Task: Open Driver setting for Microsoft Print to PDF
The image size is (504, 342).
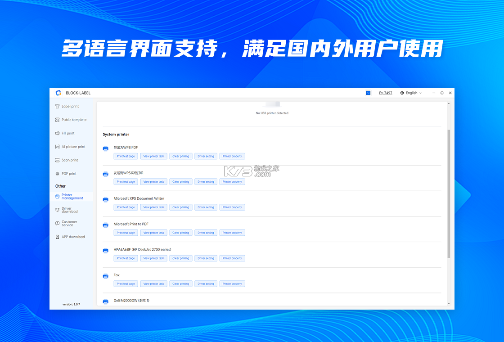Action: [x=206, y=233]
